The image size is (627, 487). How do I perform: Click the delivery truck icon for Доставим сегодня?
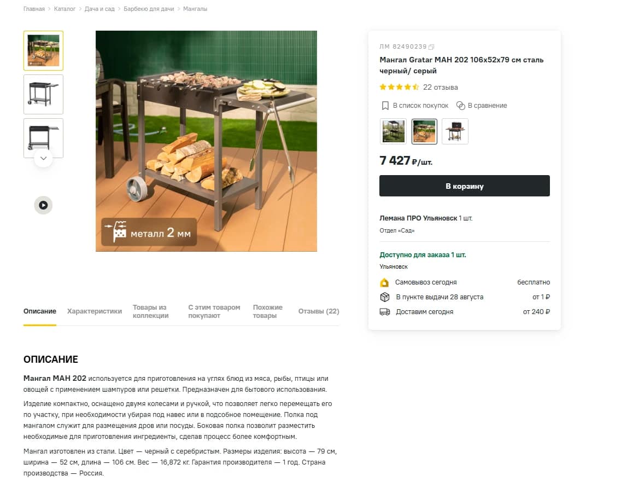point(385,312)
